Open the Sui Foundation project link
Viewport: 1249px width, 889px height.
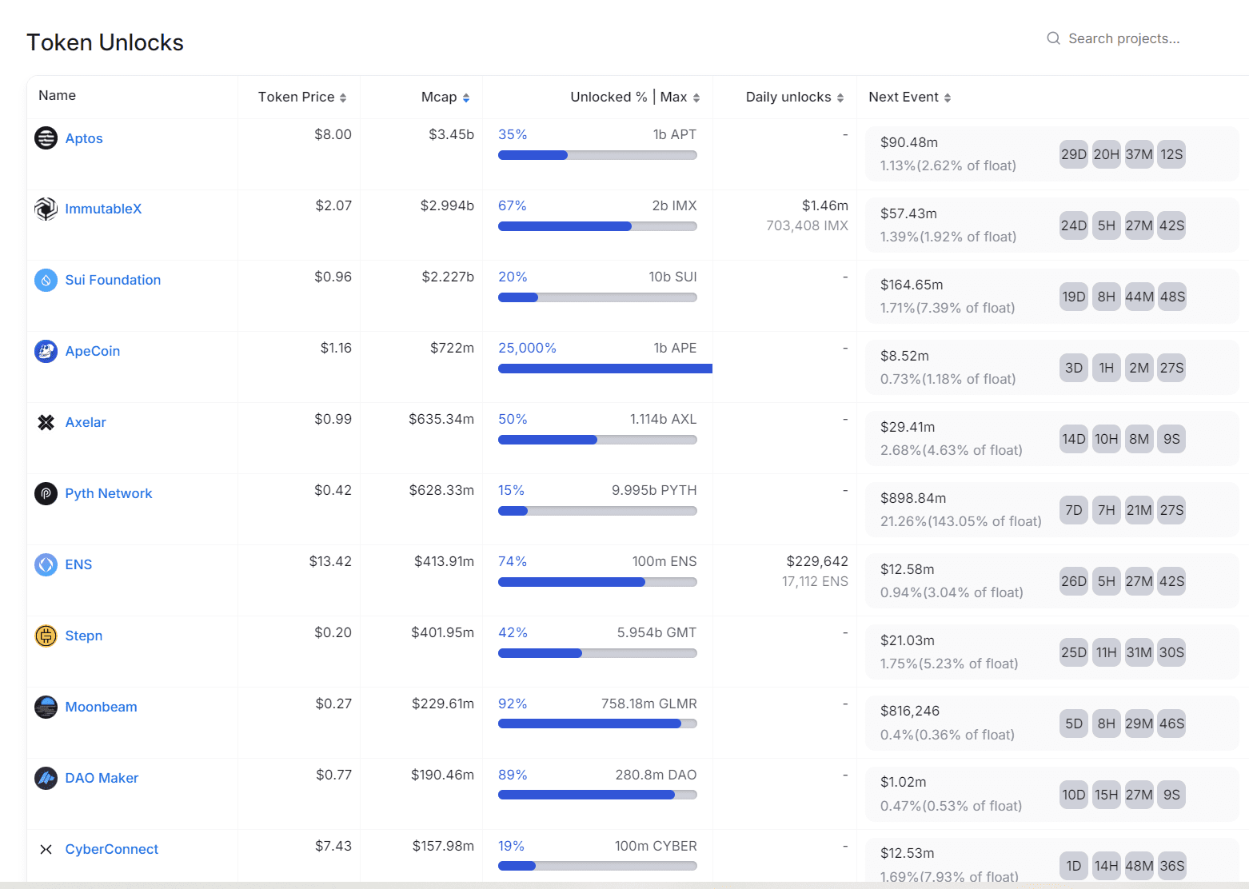click(x=113, y=280)
